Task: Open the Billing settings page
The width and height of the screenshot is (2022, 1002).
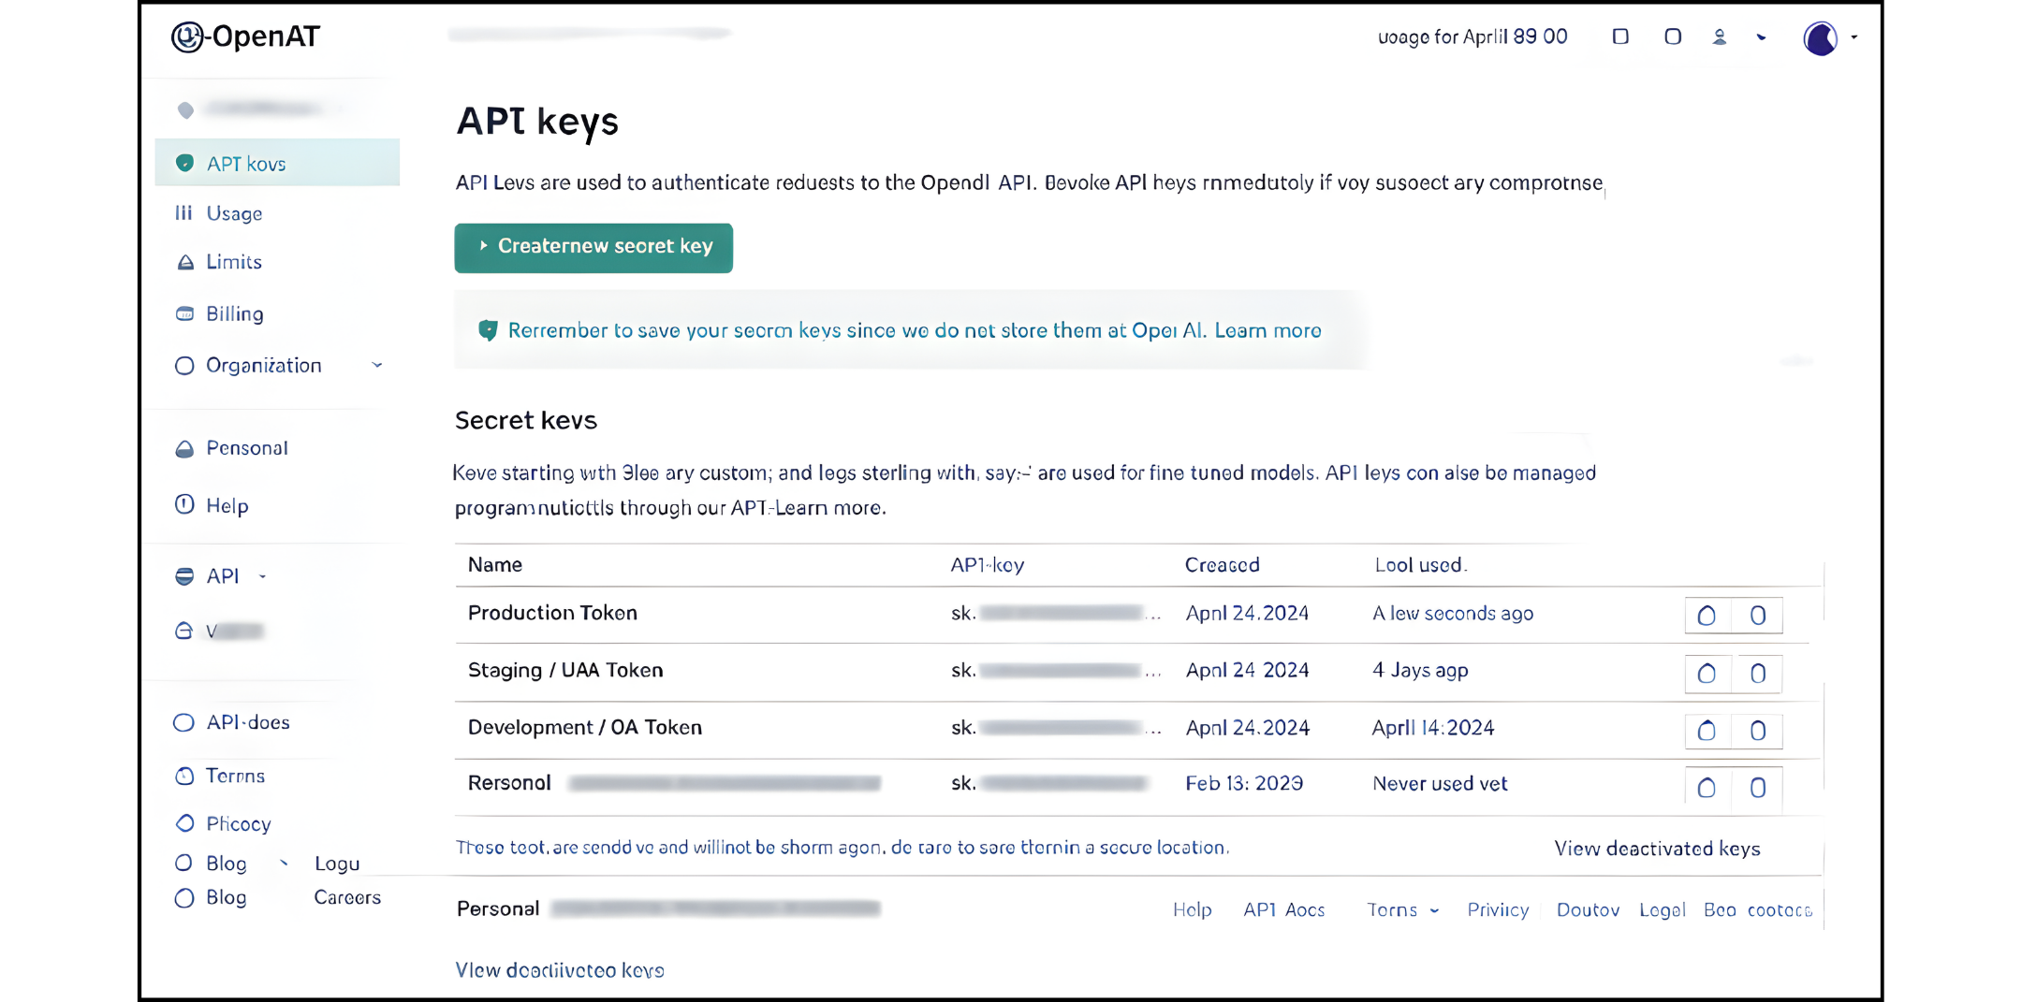Action: tap(234, 314)
